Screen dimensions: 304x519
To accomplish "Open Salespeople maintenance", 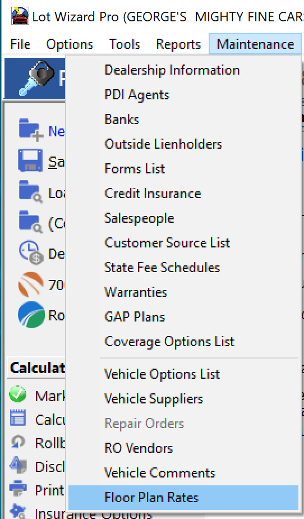I will point(183,218).
